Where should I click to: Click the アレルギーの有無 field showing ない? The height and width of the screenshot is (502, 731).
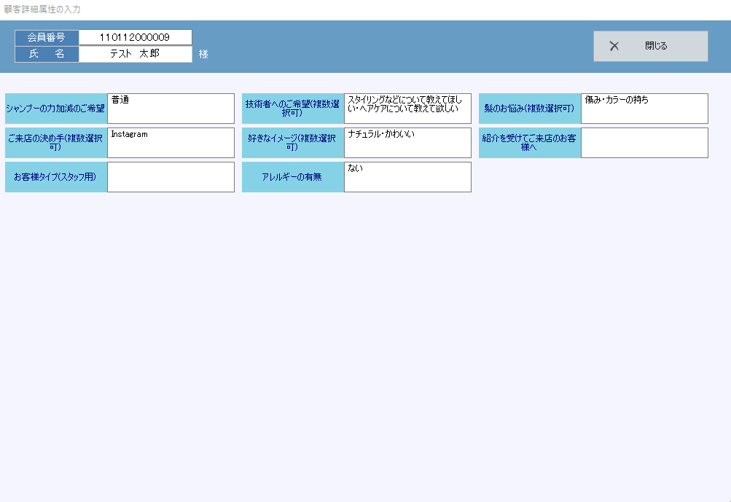click(407, 177)
